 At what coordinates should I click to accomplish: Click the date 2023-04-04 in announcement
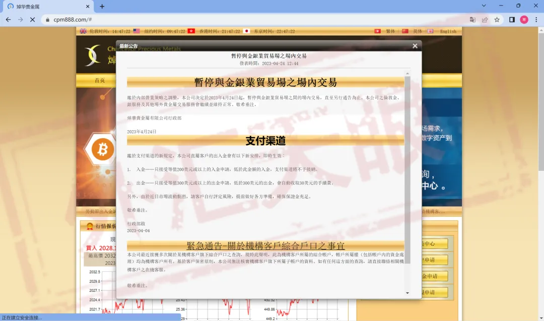(138, 231)
